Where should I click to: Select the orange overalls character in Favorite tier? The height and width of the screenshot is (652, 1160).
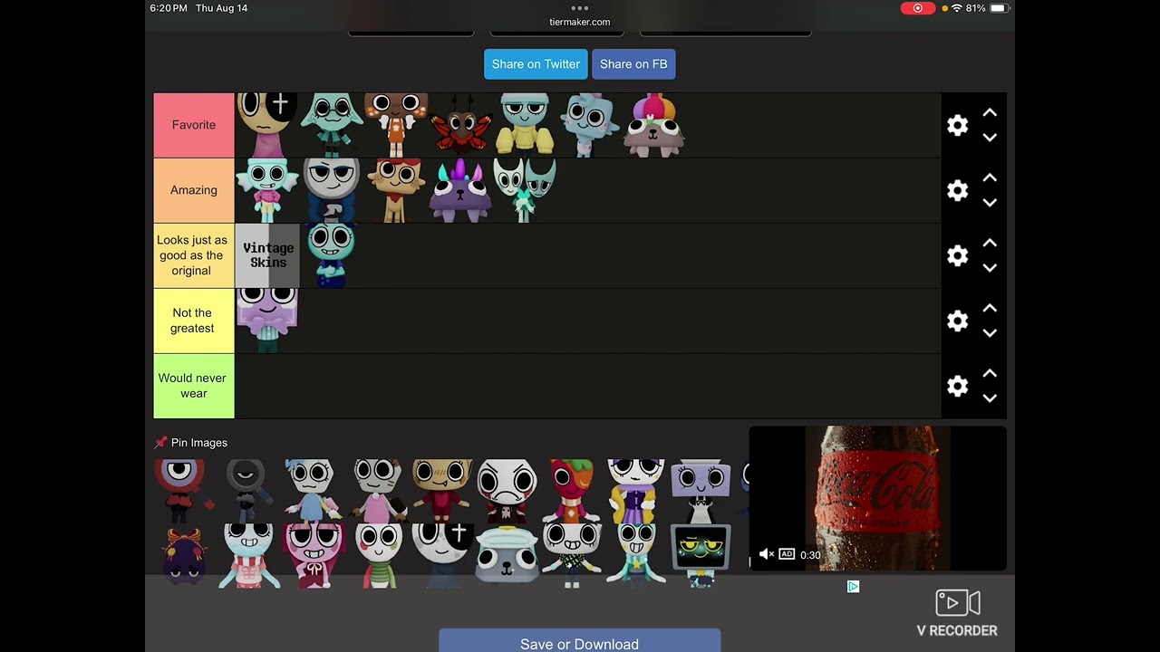(396, 125)
